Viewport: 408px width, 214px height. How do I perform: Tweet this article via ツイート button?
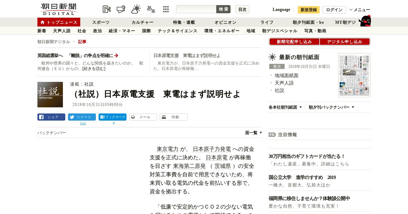tap(82, 117)
